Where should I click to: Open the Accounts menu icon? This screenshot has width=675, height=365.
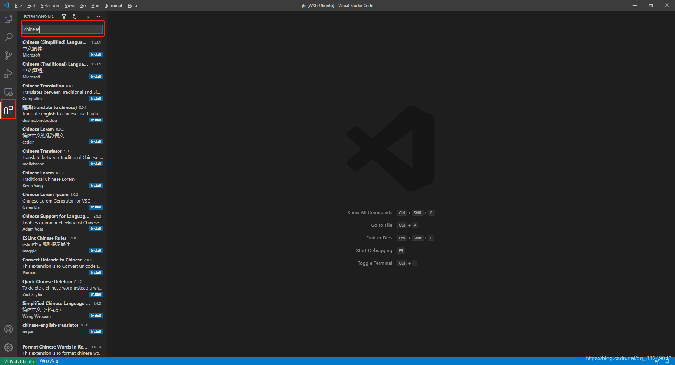tap(8, 329)
